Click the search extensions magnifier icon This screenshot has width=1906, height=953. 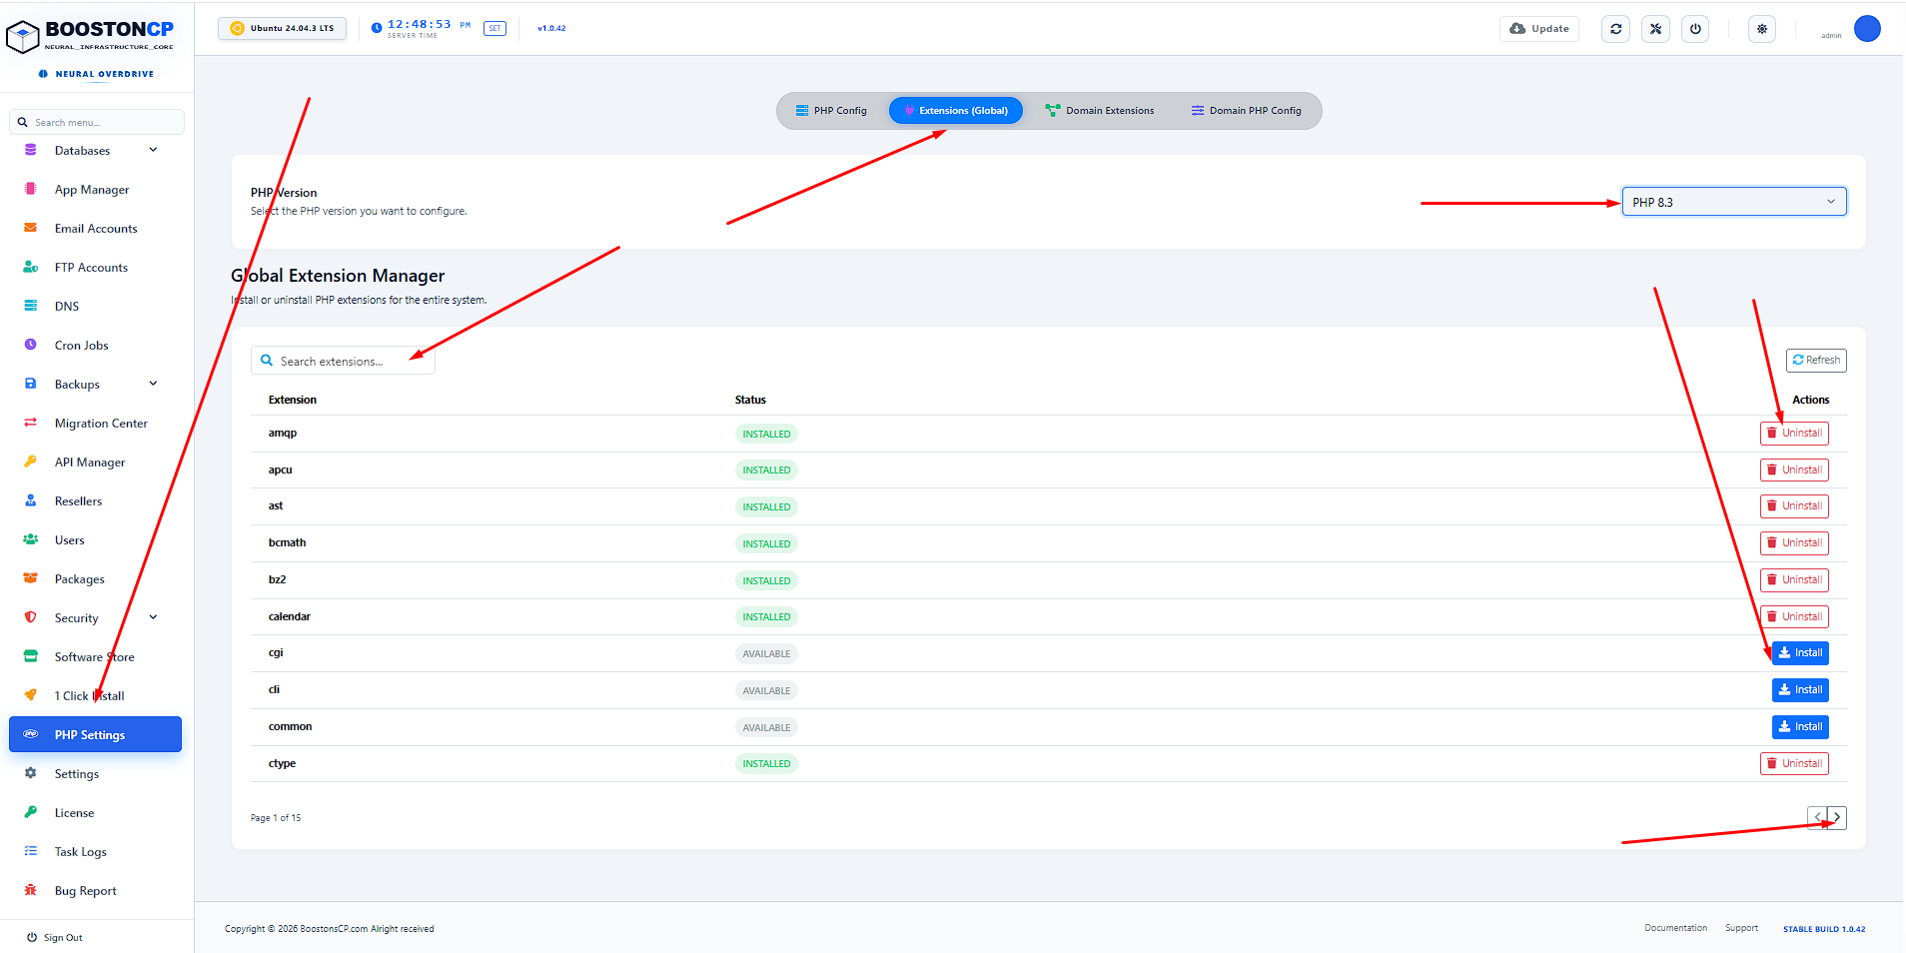pyautogui.click(x=267, y=361)
